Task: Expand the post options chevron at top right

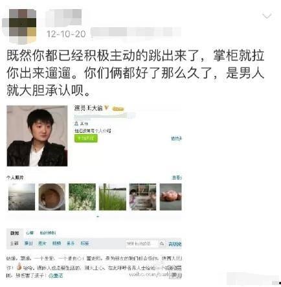Action: [x=267, y=16]
